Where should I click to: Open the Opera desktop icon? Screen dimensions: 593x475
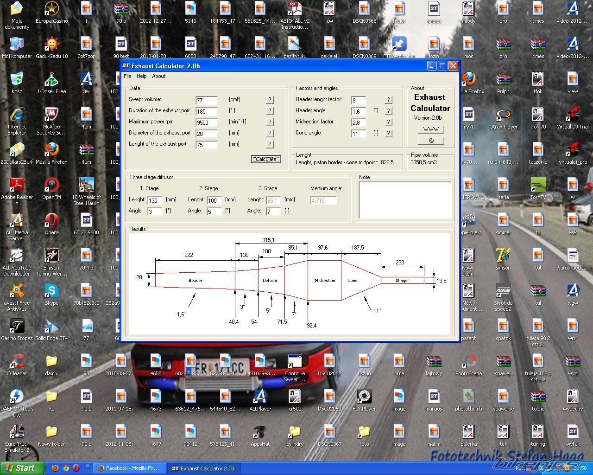51,220
